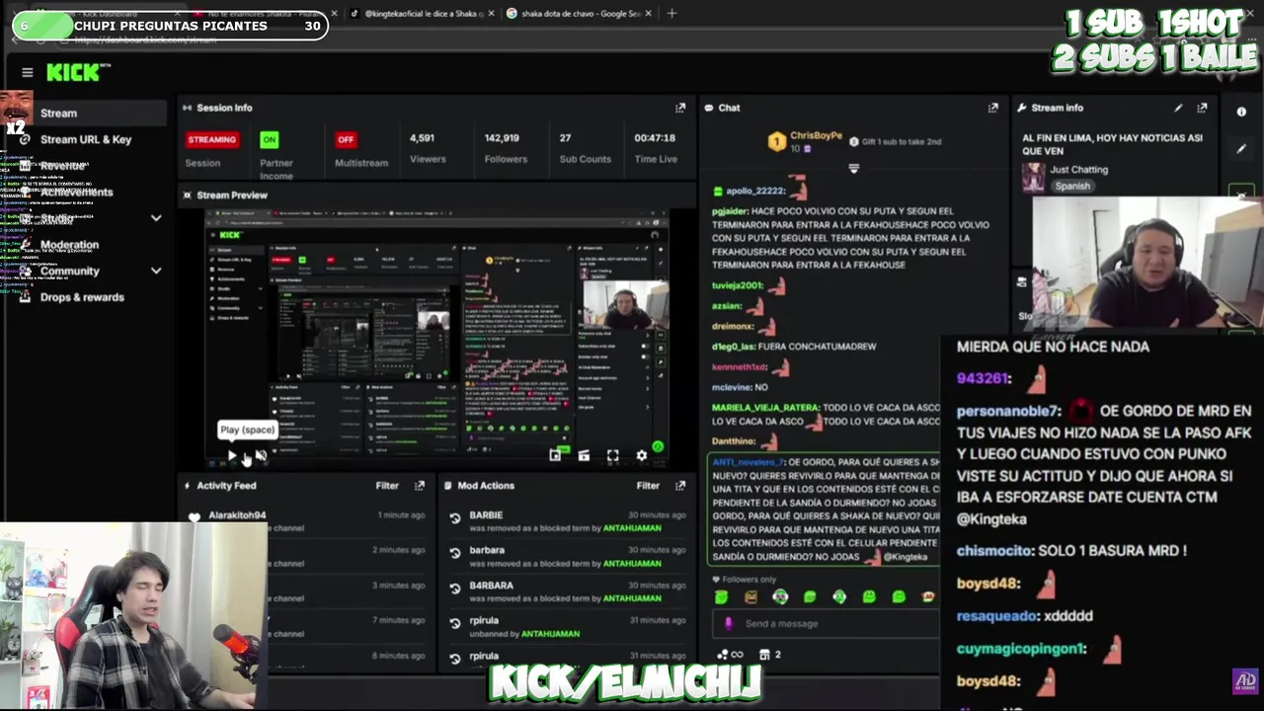Switch to the kingtekaoficial browser tab
The image size is (1264, 711).
click(x=420, y=14)
